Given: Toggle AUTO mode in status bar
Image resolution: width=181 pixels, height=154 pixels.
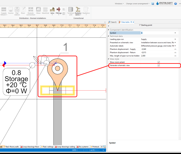Looking at the screenshot, I should (93, 150).
